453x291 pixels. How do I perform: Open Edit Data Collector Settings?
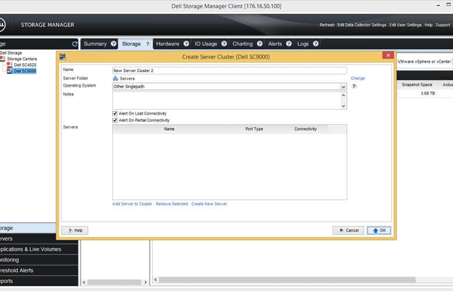coord(362,25)
